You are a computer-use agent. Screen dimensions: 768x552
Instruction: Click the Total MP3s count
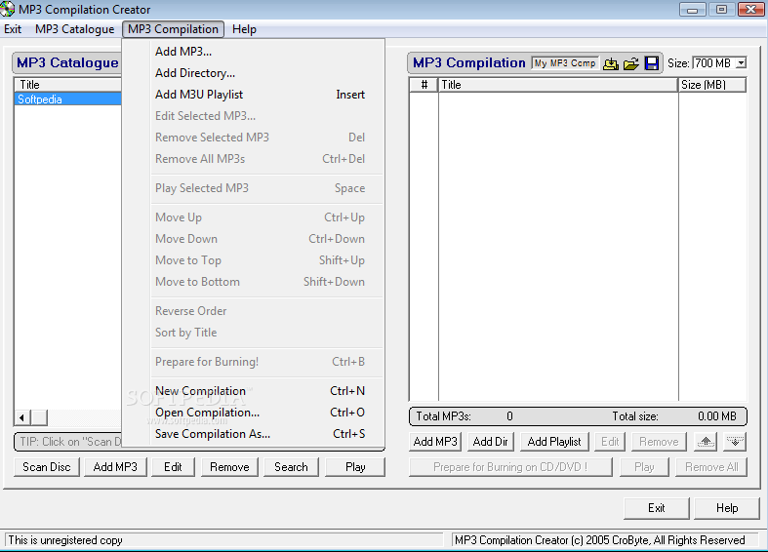click(509, 416)
